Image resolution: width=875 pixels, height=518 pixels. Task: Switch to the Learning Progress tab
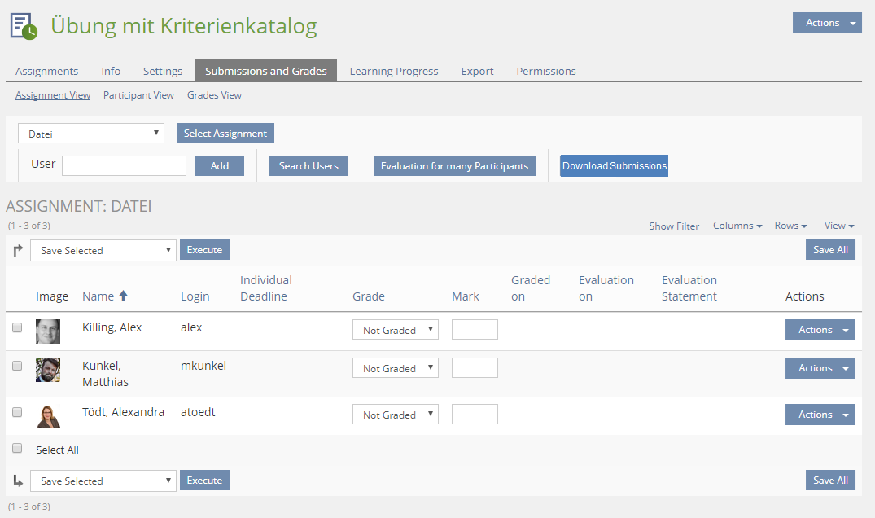tap(394, 72)
